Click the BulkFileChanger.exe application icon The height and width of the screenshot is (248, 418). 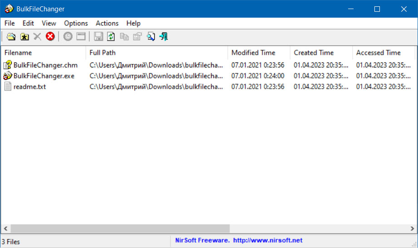7,76
